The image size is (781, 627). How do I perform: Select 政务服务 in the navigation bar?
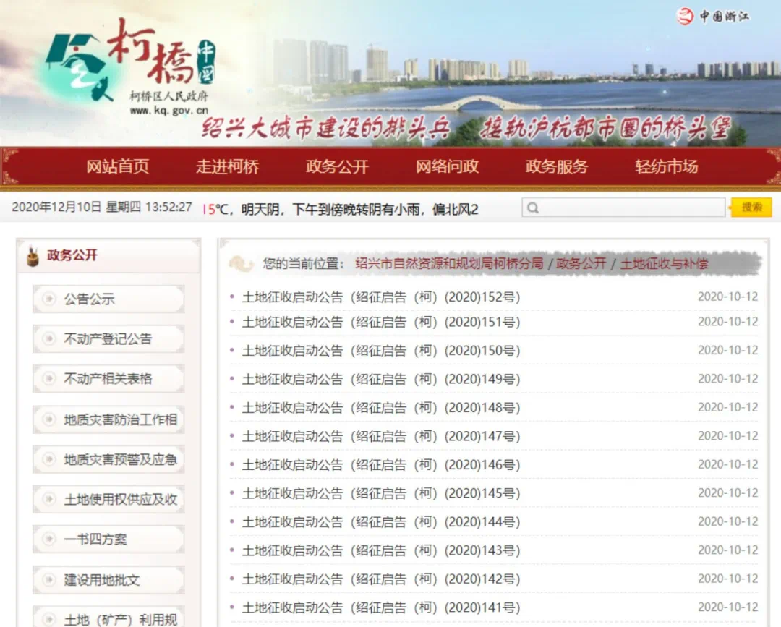coord(556,166)
